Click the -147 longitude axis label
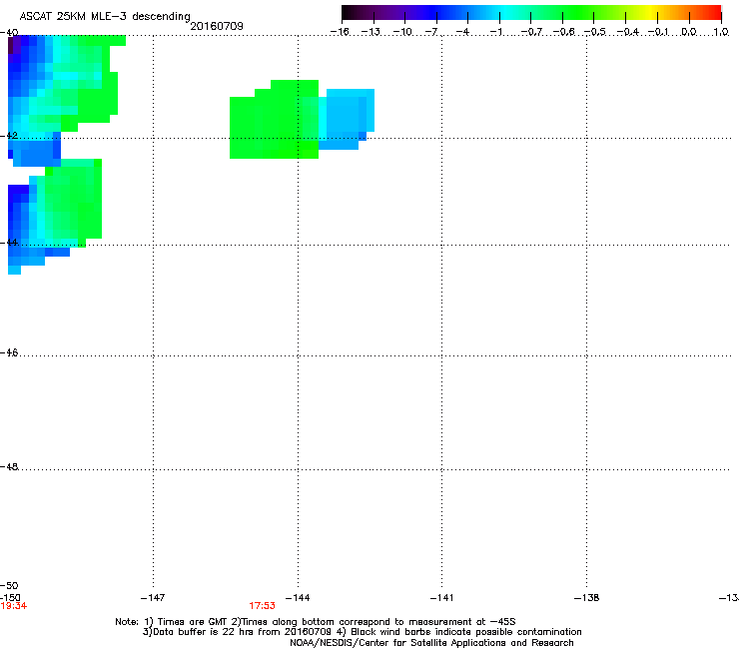Image resolution: width=739 pixels, height=649 pixels. pyautogui.click(x=153, y=598)
